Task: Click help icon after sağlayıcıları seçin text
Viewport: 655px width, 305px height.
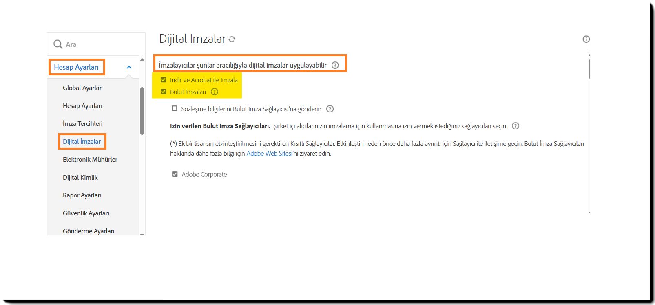Action: [516, 126]
